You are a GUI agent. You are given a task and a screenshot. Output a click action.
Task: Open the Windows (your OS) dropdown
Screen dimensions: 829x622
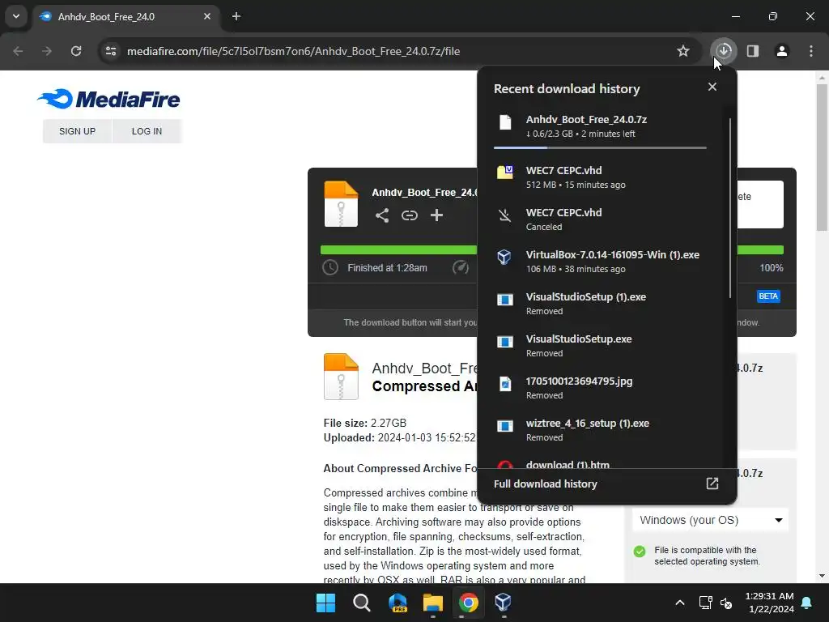pos(710,520)
